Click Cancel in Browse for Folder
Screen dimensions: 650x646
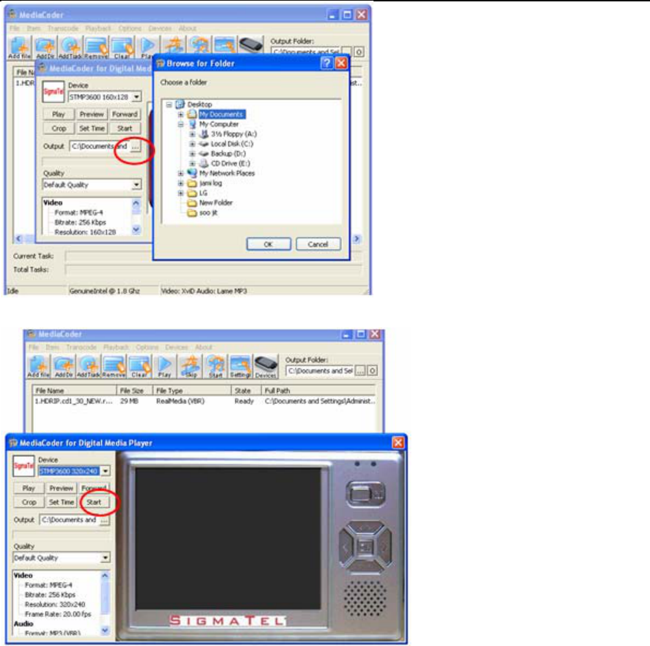point(318,244)
